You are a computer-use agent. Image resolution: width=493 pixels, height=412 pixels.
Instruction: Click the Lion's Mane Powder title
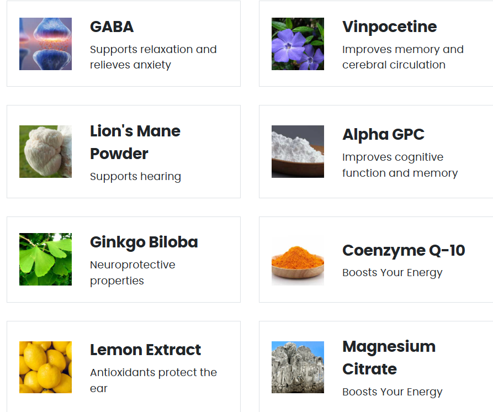135,142
